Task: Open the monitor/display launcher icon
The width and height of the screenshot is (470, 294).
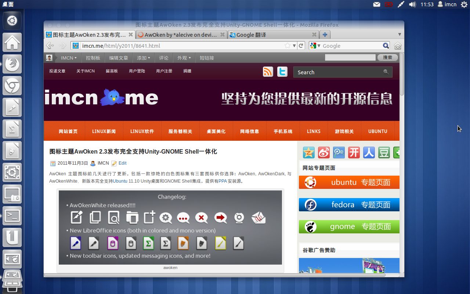Action: pyautogui.click(x=12, y=194)
